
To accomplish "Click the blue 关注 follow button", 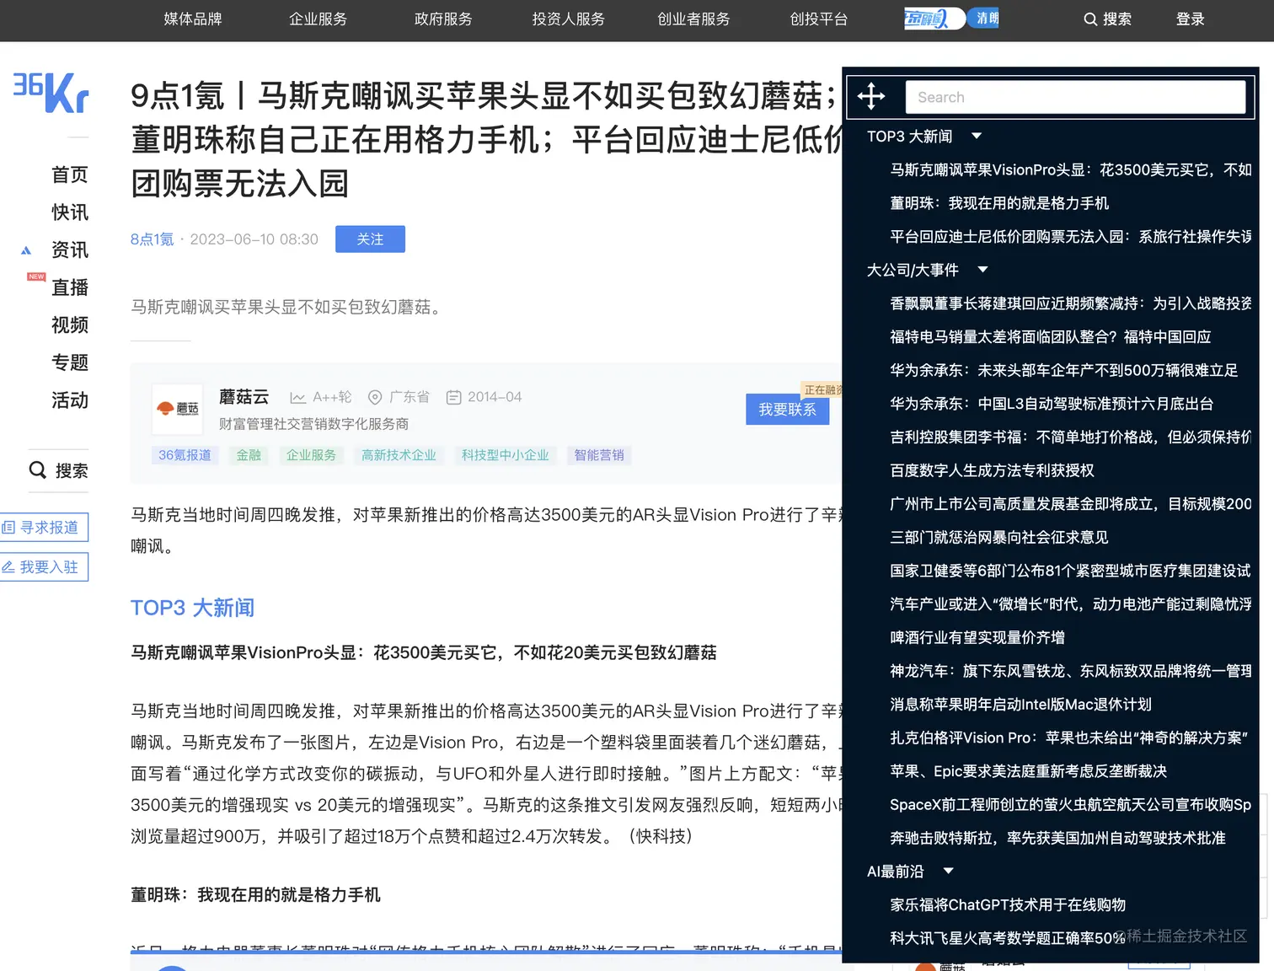I will point(370,239).
